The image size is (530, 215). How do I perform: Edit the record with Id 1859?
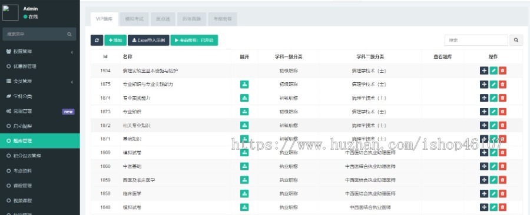coord(493,180)
